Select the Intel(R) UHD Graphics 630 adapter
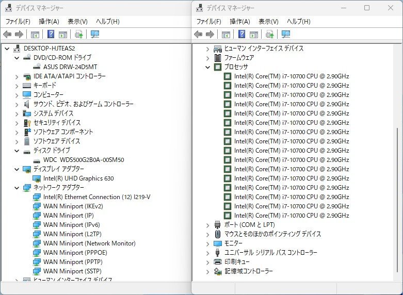403x295 pixels. 78,178
